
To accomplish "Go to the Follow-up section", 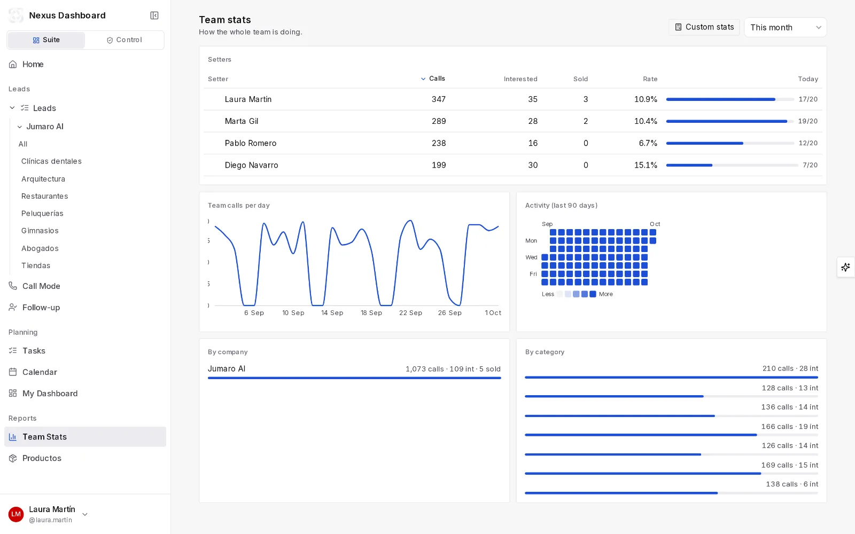I will coord(85,308).
